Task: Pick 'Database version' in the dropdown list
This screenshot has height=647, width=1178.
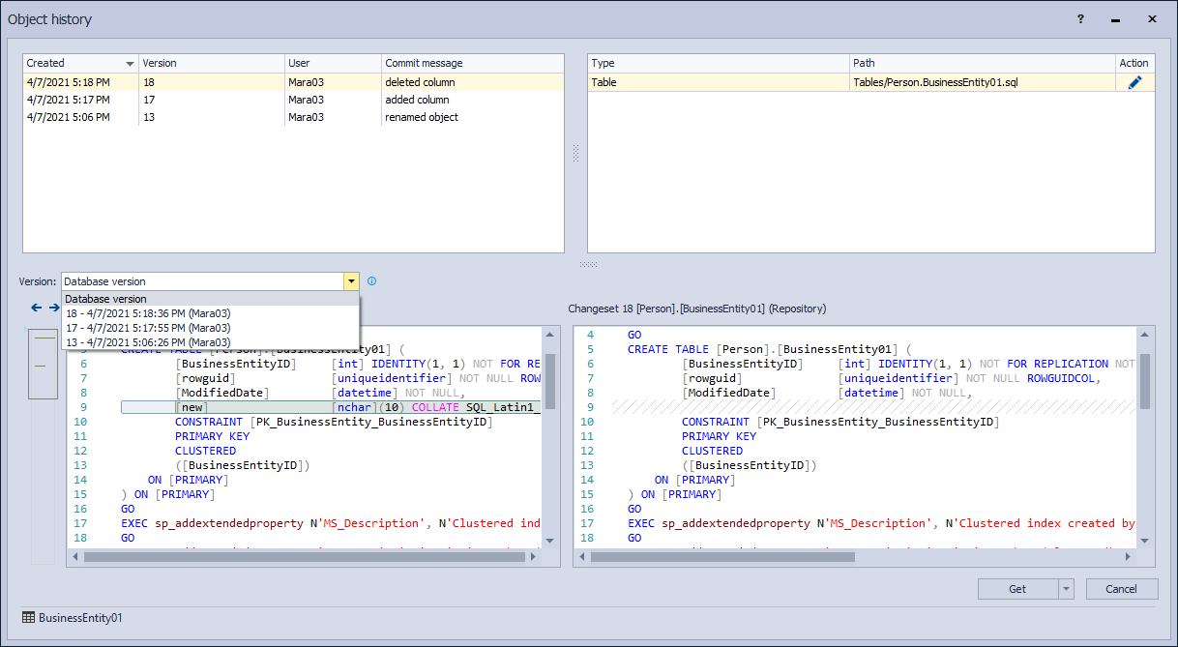Action: [x=106, y=299]
